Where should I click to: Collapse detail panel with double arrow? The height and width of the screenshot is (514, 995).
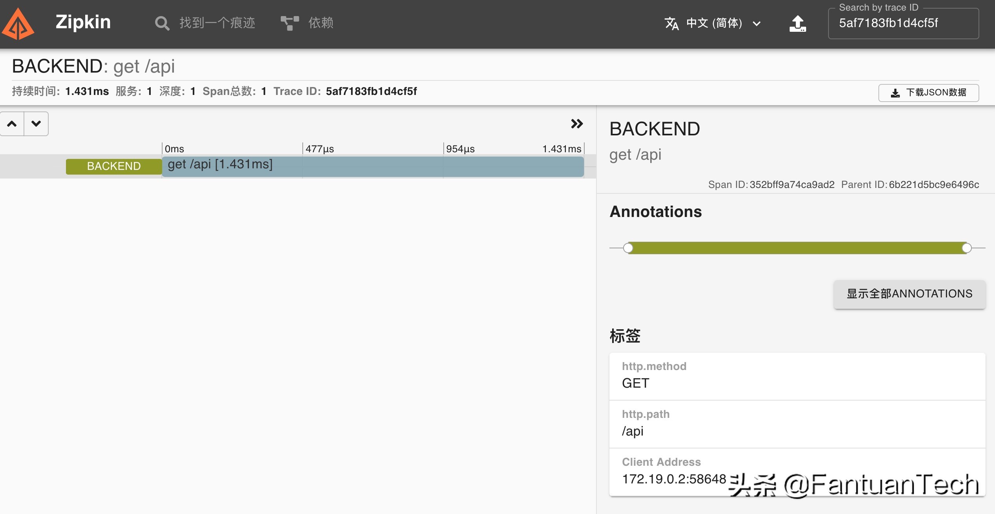577,124
